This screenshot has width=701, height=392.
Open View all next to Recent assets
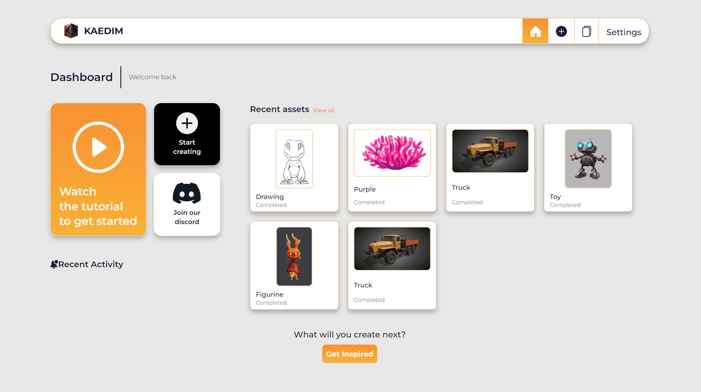coord(323,110)
